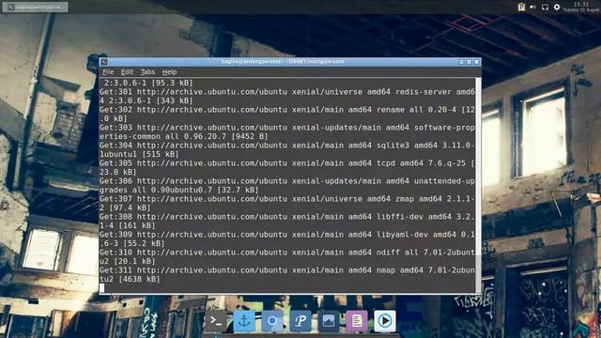The image size is (601, 338).
Task: Launch the blue anchor app from the dock
Action: coord(244,321)
